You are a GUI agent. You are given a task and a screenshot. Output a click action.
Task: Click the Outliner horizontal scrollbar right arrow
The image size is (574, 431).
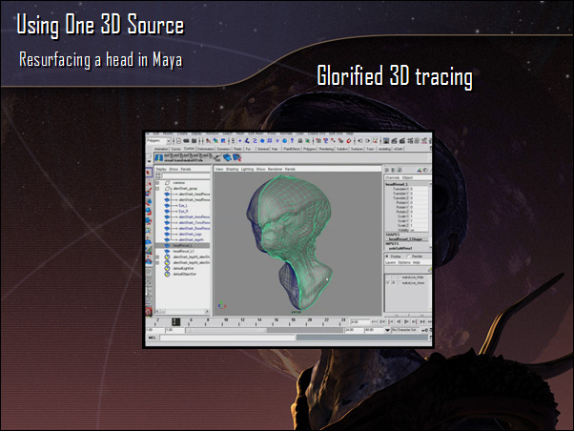(x=207, y=311)
